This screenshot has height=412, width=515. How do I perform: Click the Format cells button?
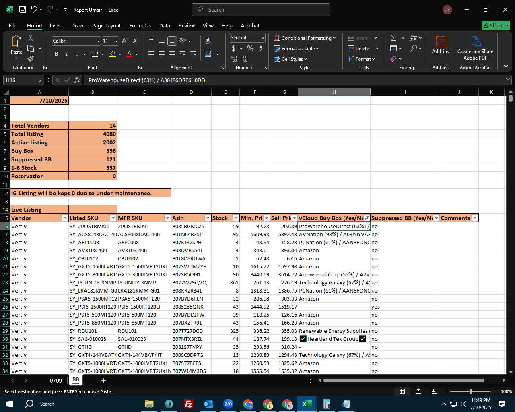point(361,59)
